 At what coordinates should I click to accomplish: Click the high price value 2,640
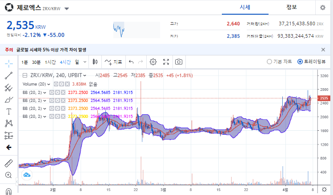tap(233, 24)
